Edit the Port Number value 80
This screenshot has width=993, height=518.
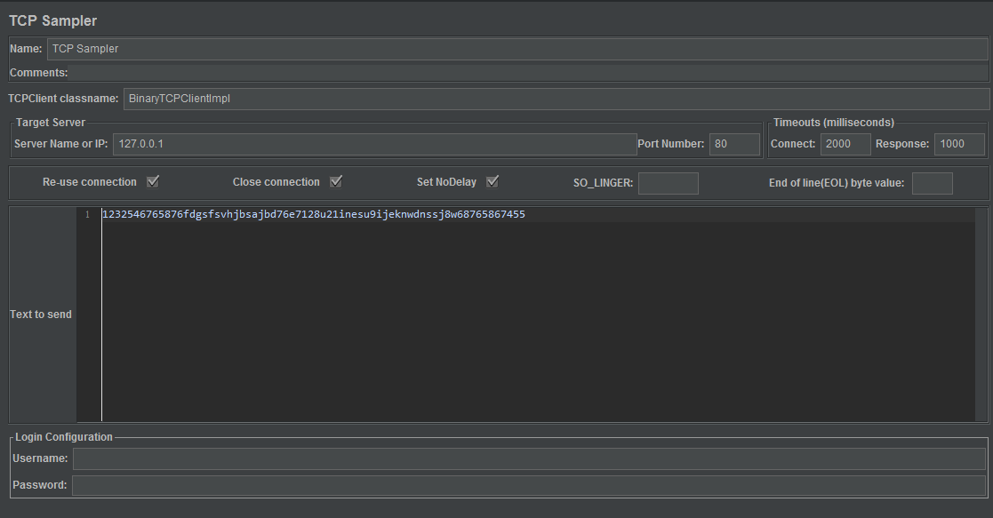click(734, 144)
